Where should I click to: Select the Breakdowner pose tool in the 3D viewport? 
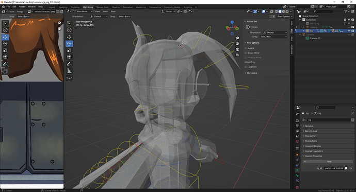(69, 78)
